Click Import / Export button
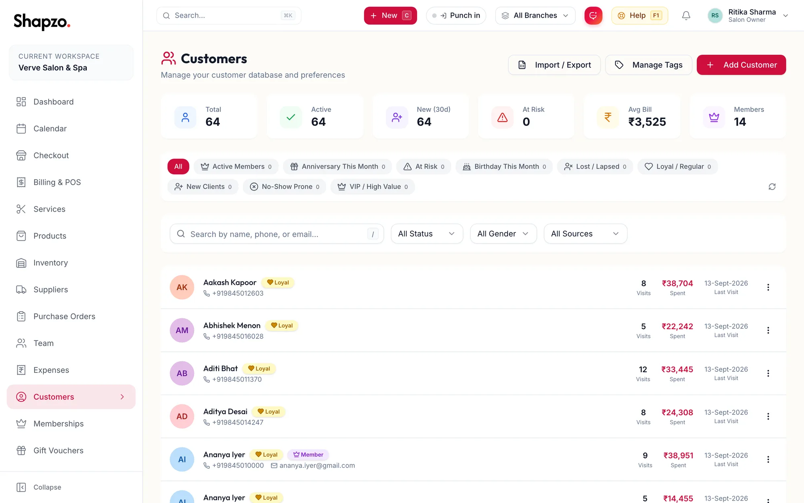The height and width of the screenshot is (503, 804). pyautogui.click(x=554, y=65)
